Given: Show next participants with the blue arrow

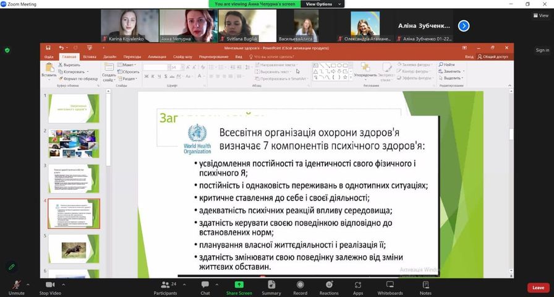Looking at the screenshot, I should (x=463, y=26).
